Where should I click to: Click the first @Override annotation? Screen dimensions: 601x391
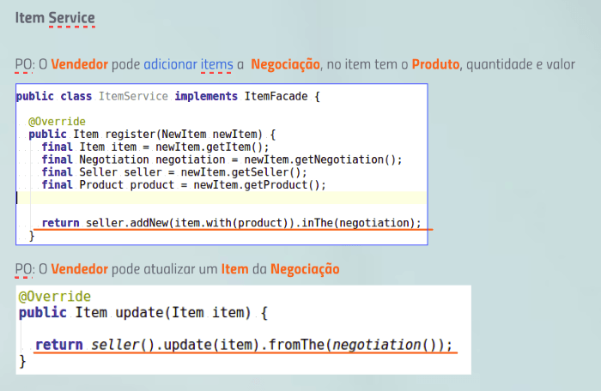pos(57,122)
